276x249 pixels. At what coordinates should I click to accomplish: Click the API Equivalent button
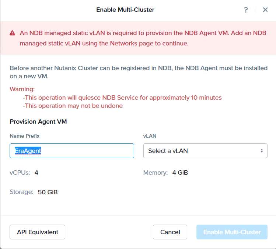pyautogui.click(x=37, y=232)
